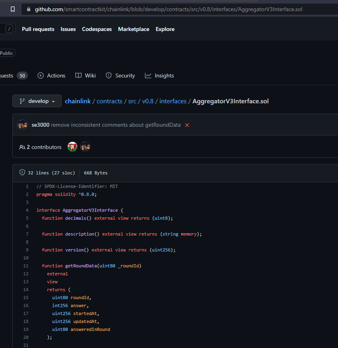Open Pull requests in the top navigation
Screen dimensions: 338x348
tap(38, 29)
